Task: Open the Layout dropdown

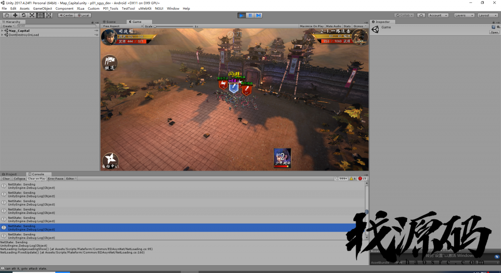Action: pyautogui.click(x=488, y=15)
